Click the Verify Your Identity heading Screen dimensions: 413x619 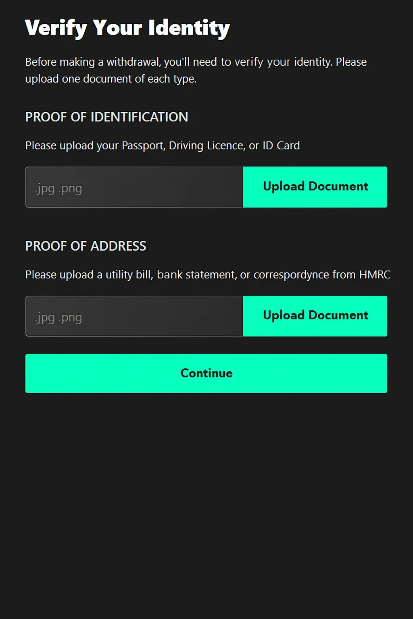[127, 28]
